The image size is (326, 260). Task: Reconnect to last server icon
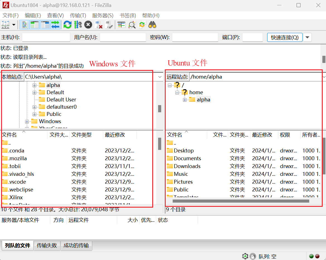(109, 25)
